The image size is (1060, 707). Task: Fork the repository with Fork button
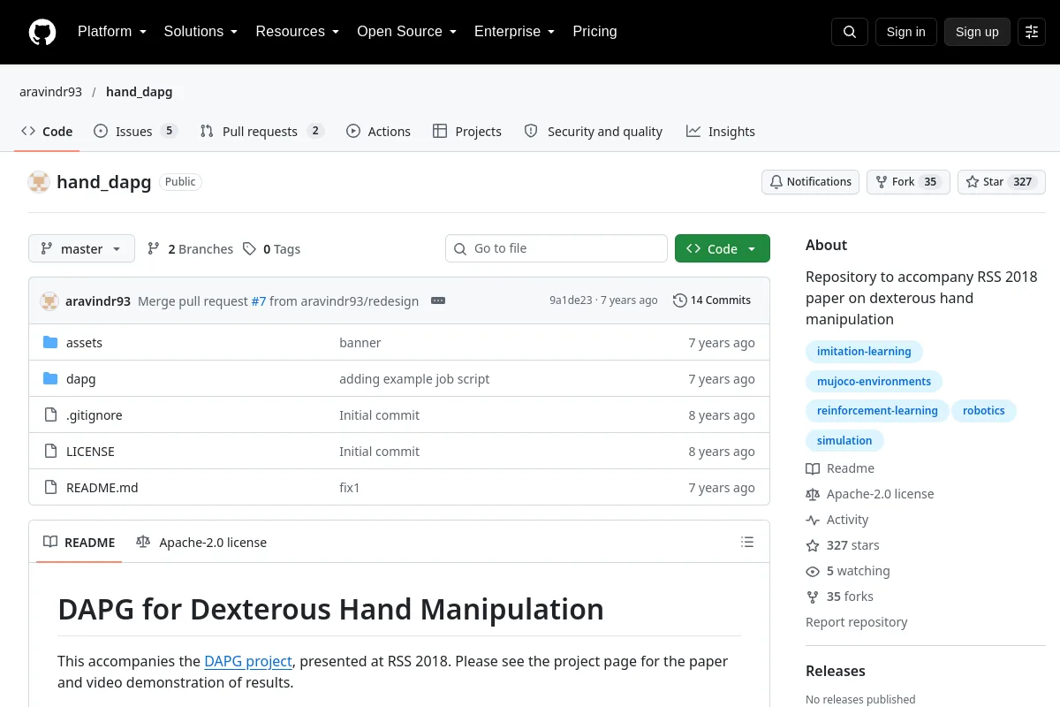908,182
